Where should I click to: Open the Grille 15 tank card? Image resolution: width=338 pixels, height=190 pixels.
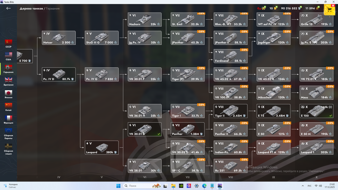(317, 20)
